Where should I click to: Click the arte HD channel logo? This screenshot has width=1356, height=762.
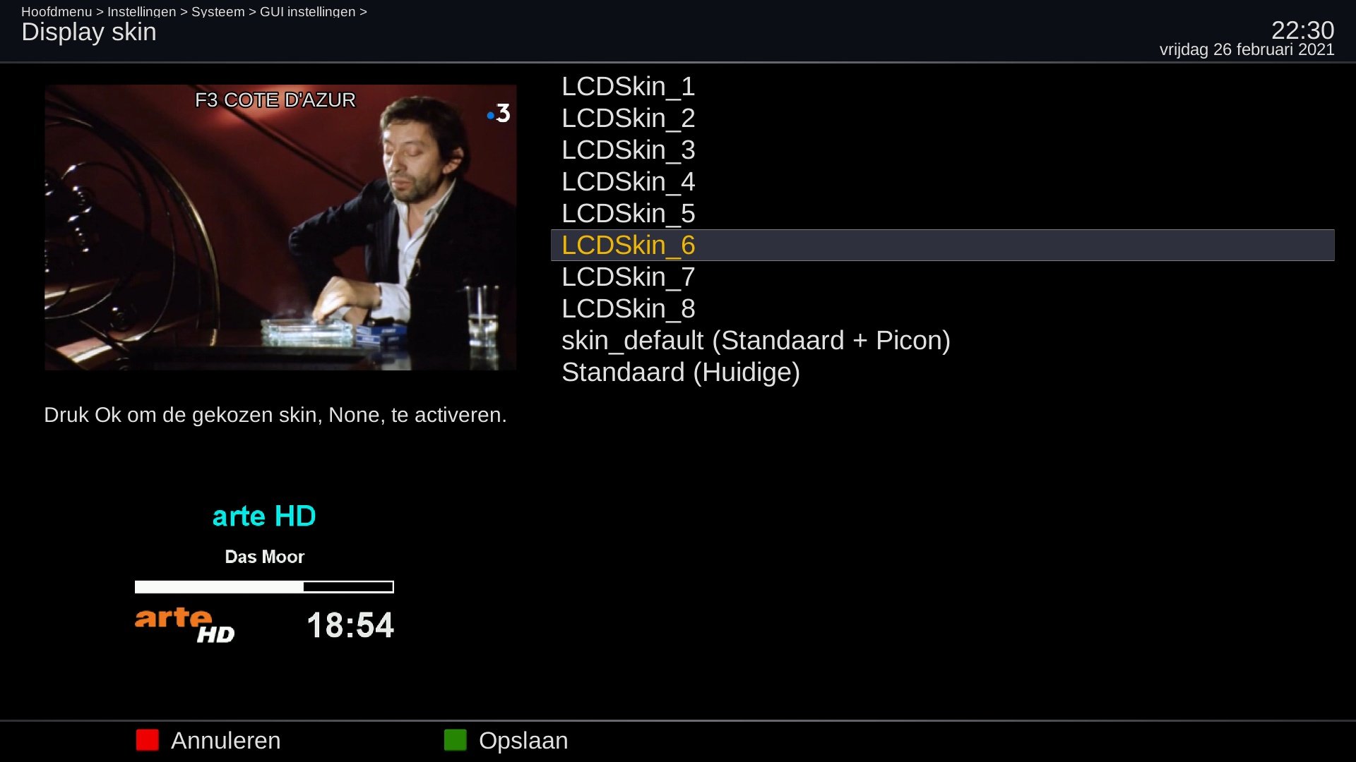click(184, 625)
